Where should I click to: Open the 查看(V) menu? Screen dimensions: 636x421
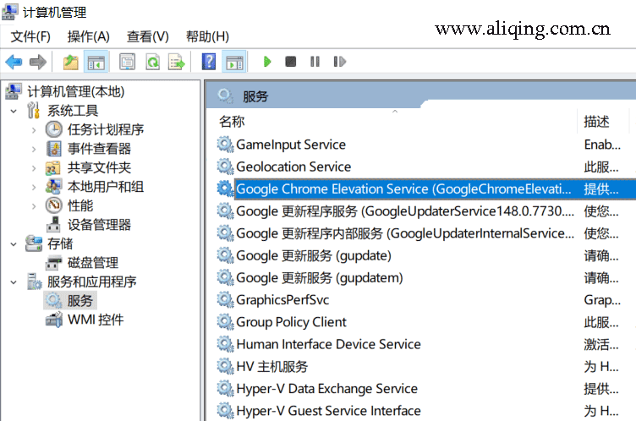coord(148,36)
